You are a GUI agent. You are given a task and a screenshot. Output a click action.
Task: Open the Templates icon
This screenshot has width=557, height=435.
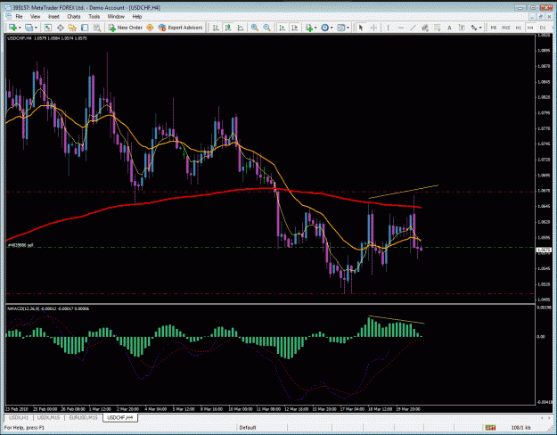click(x=340, y=28)
